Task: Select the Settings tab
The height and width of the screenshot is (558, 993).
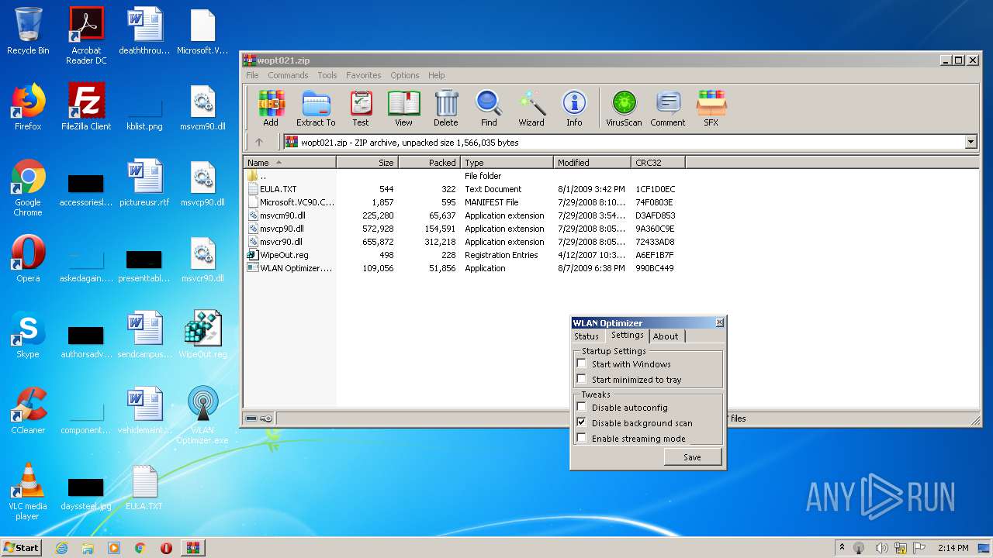Action: 627,335
